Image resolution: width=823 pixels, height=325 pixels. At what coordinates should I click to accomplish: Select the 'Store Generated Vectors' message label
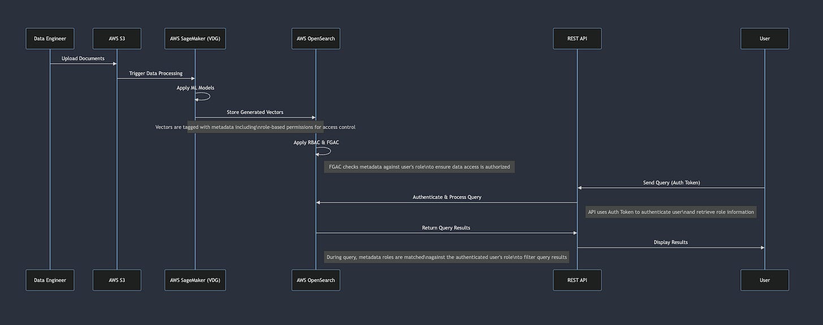point(255,112)
